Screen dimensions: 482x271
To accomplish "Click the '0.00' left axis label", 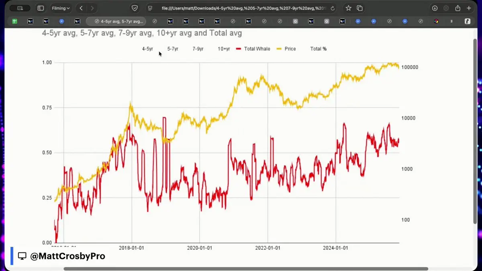I will point(47,243).
